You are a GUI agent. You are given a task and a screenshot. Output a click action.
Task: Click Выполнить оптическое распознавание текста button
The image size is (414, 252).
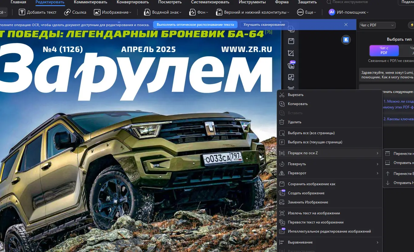195,25
